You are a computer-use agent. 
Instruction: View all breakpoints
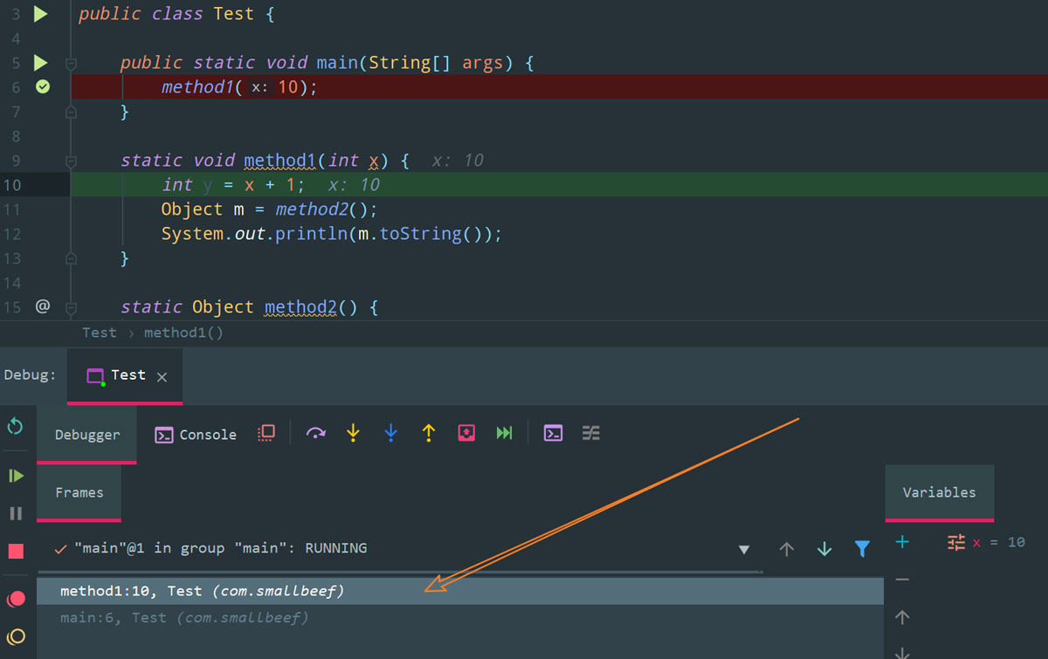coord(16,599)
